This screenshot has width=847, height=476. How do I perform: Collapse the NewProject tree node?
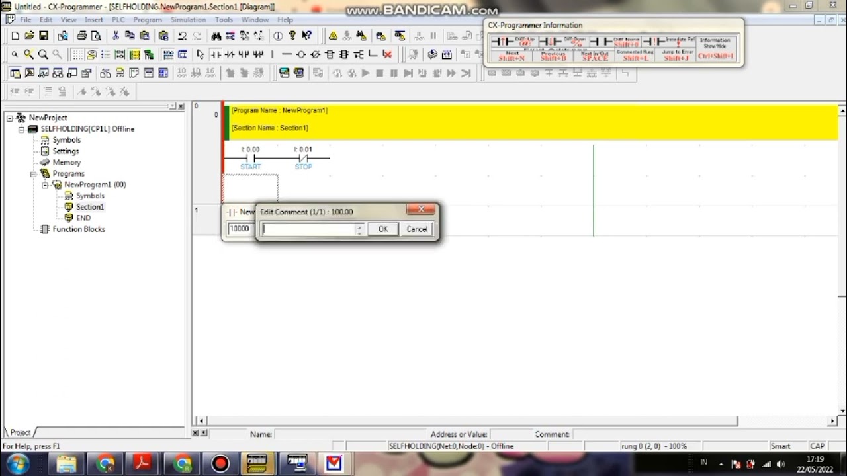10,118
